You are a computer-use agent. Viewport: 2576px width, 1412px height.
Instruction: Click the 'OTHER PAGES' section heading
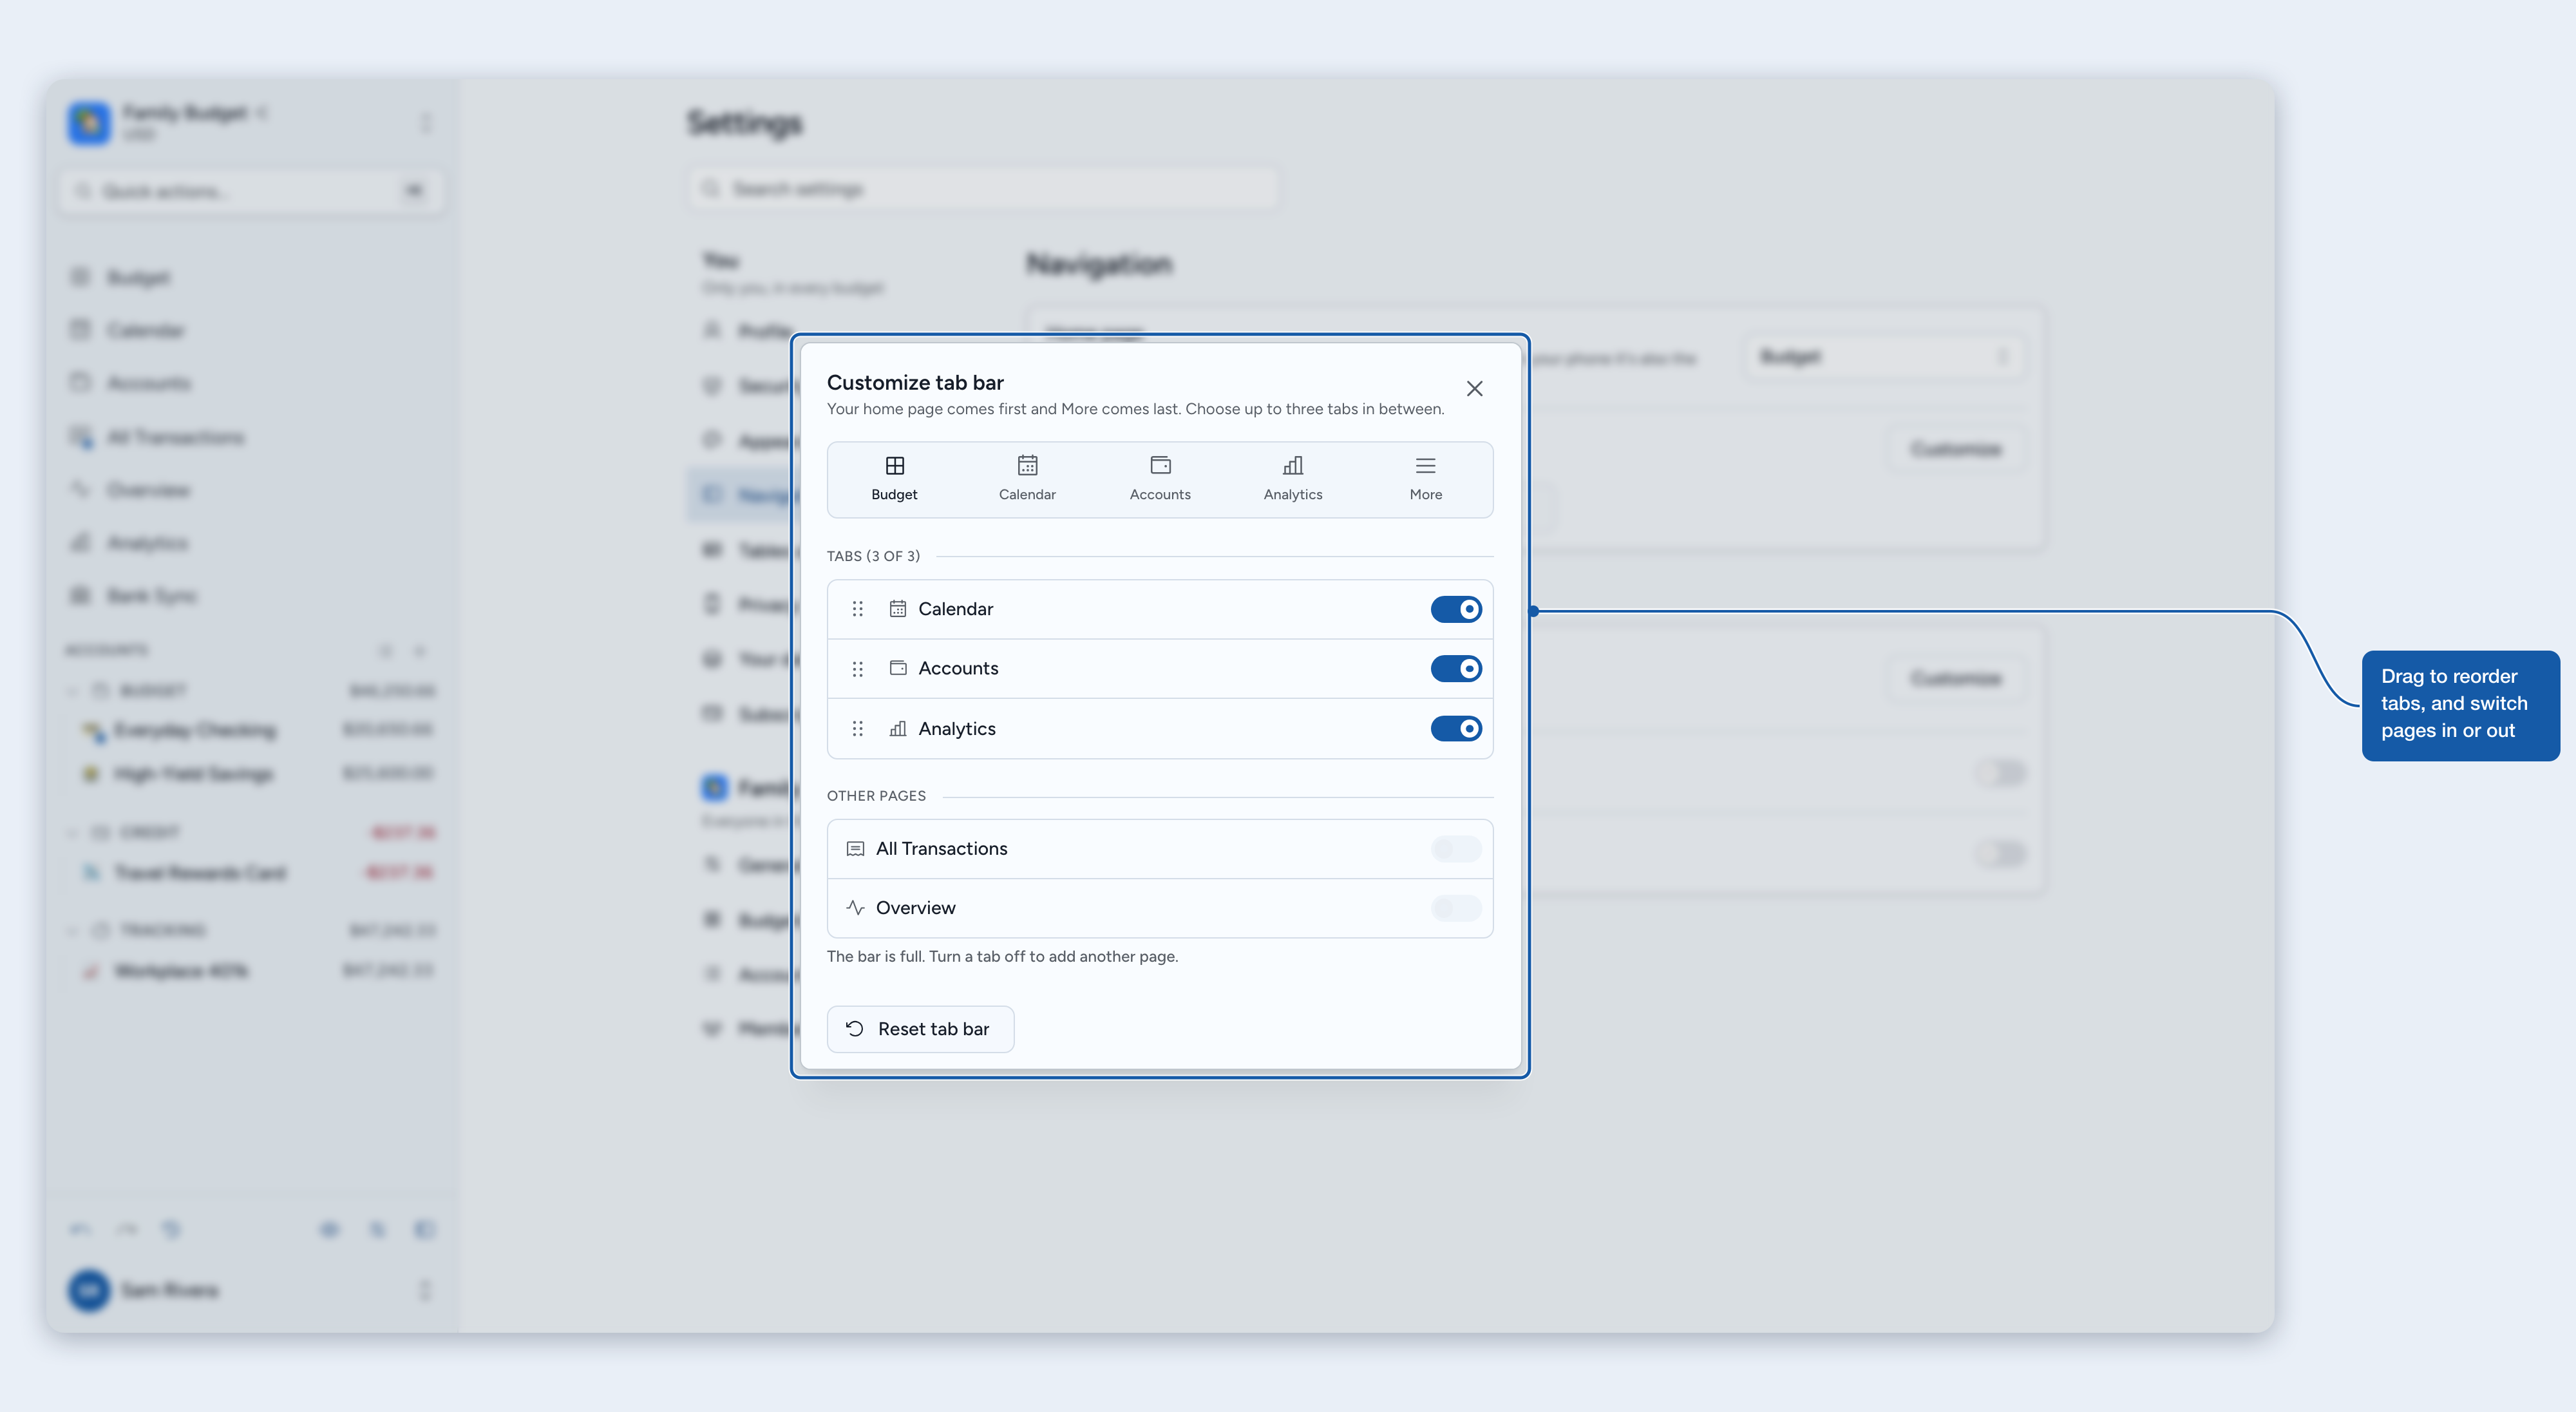(876, 796)
